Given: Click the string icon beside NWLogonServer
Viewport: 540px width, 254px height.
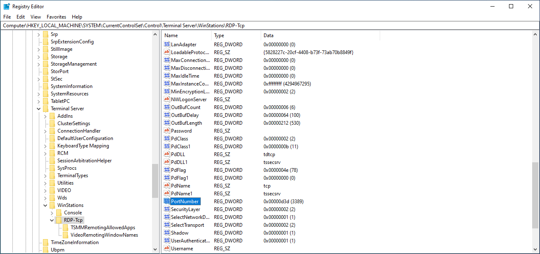Looking at the screenshot, I should pyautogui.click(x=167, y=99).
